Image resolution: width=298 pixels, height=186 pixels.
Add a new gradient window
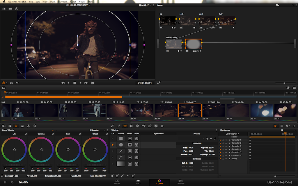133,176
